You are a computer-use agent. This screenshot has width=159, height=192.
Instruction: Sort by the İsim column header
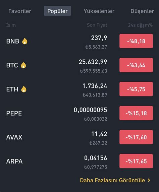click(x=11, y=25)
